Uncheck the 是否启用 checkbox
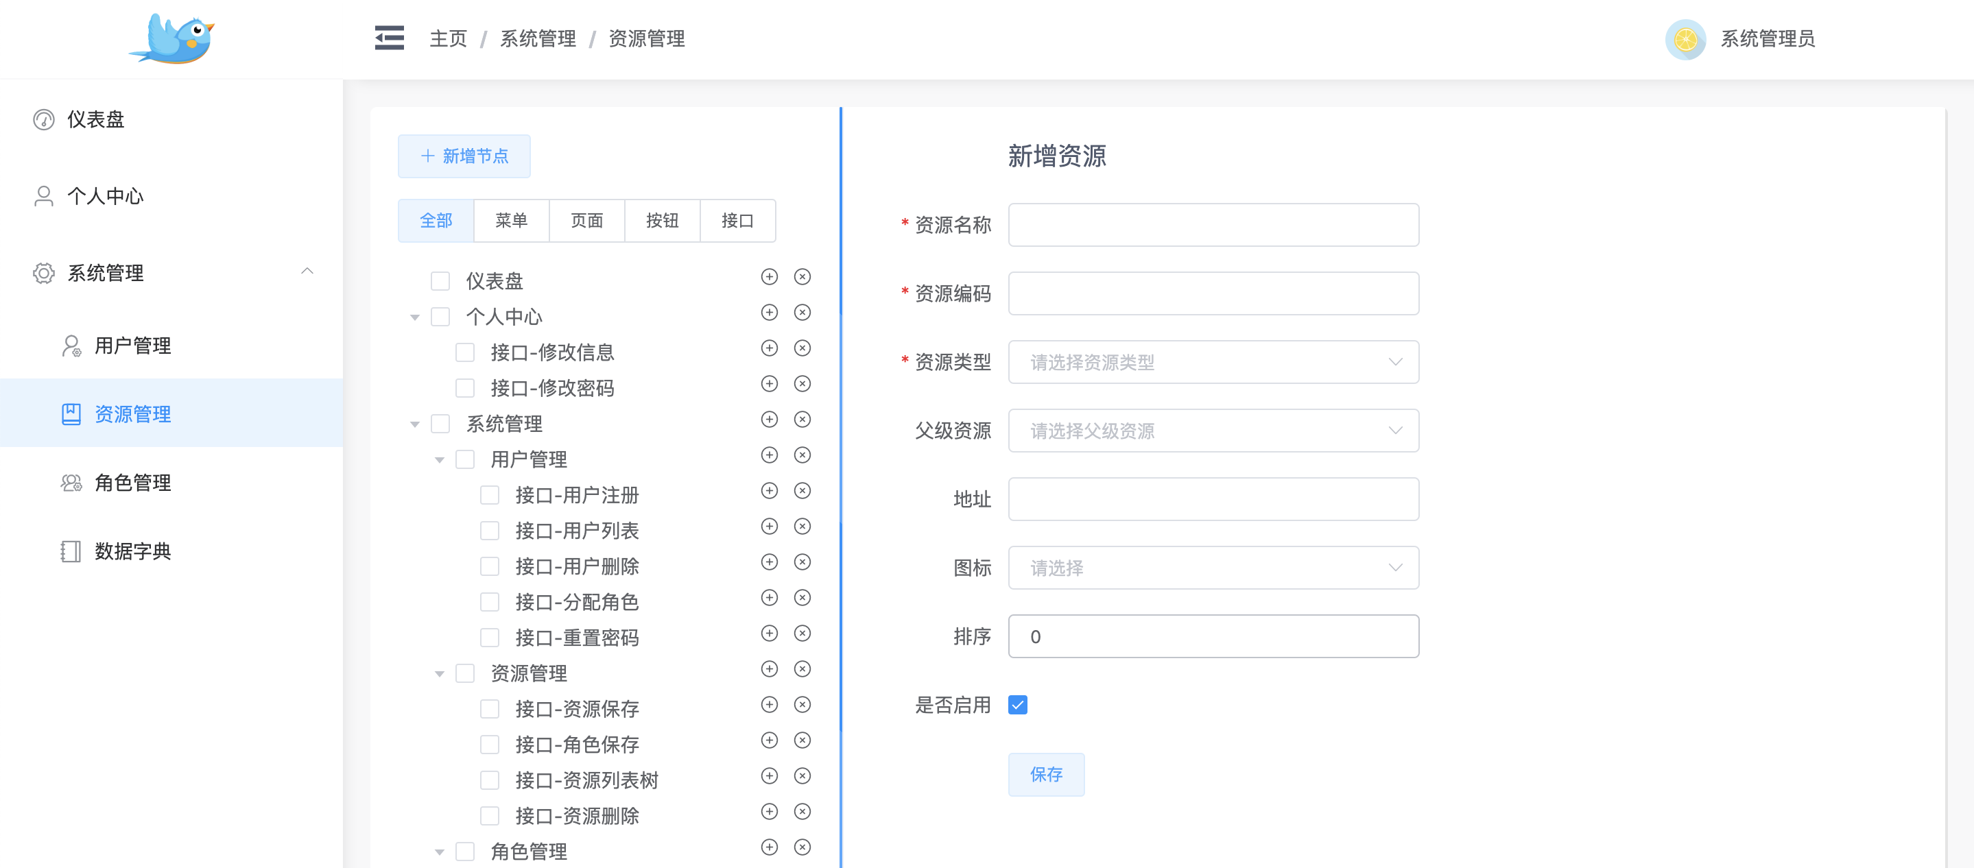 click(x=1018, y=705)
